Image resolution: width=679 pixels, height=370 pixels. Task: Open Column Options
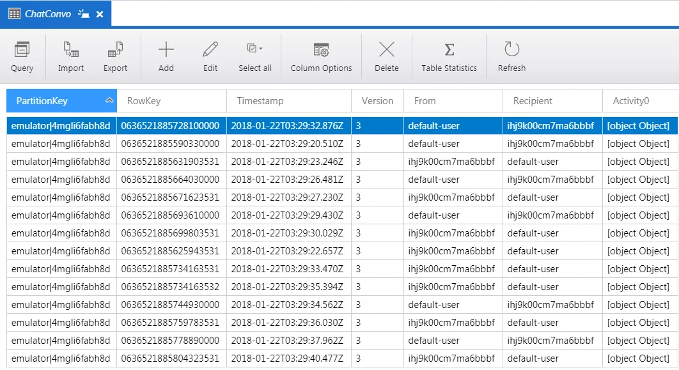click(x=321, y=57)
